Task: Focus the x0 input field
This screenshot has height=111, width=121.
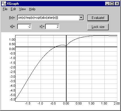Action: pos(24,27)
